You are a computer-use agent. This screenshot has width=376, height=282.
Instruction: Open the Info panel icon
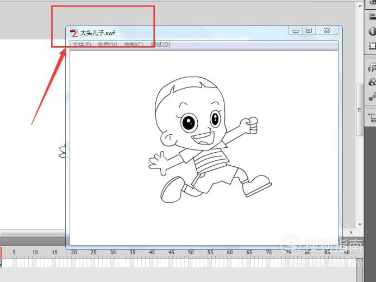[373, 31]
